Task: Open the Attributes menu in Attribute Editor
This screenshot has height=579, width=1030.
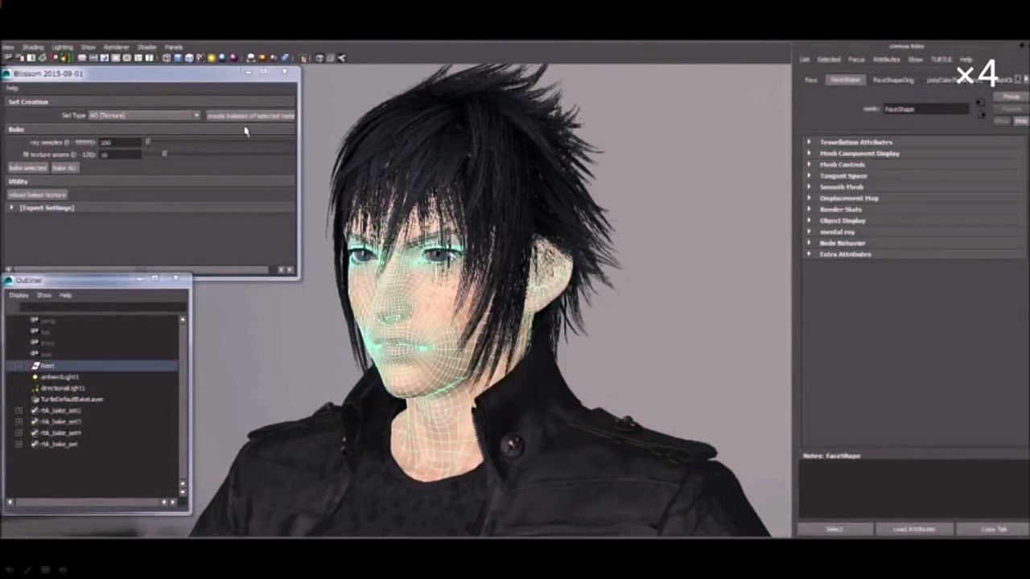Action: coord(887,60)
